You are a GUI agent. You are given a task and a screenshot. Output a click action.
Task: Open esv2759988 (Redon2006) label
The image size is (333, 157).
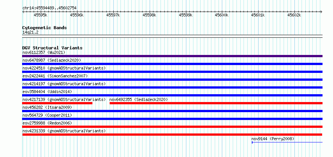(x=47, y=123)
